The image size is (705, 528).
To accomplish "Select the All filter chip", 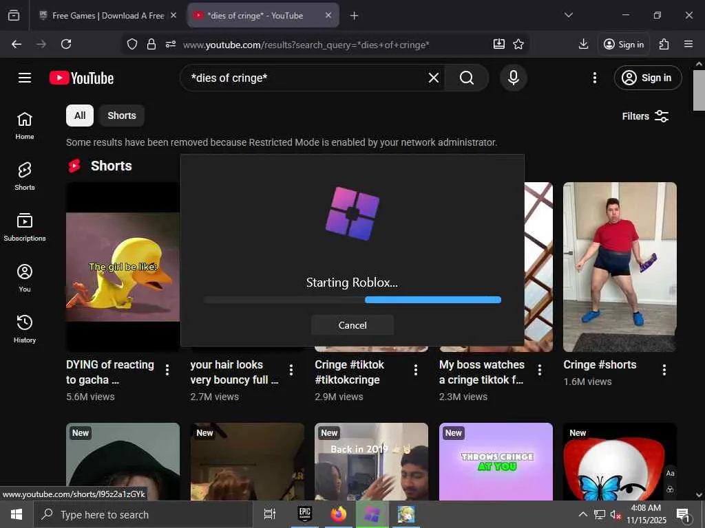I will point(80,115).
